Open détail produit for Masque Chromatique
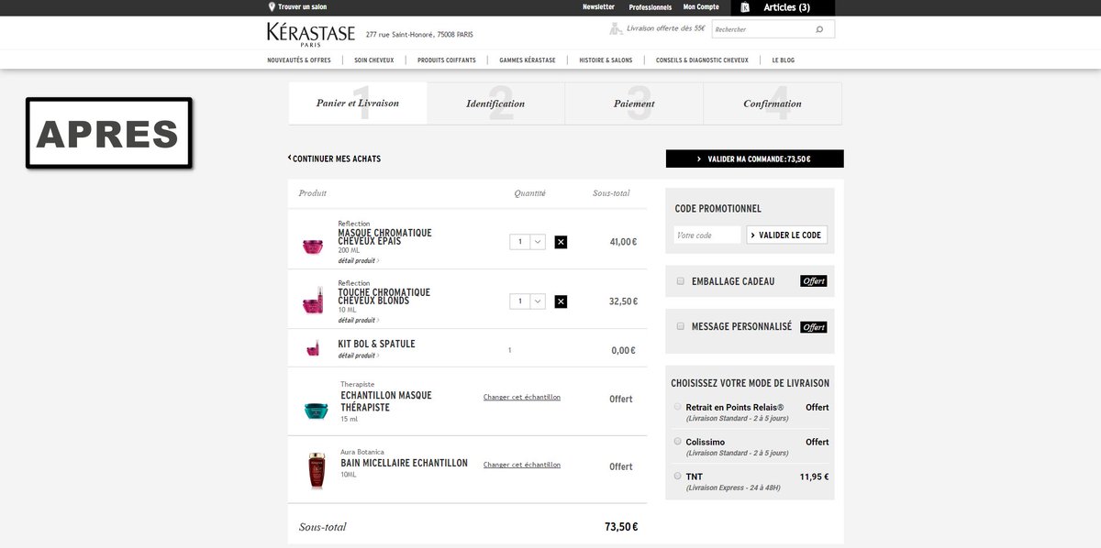Image resolution: width=1101 pixels, height=548 pixels. (x=358, y=260)
